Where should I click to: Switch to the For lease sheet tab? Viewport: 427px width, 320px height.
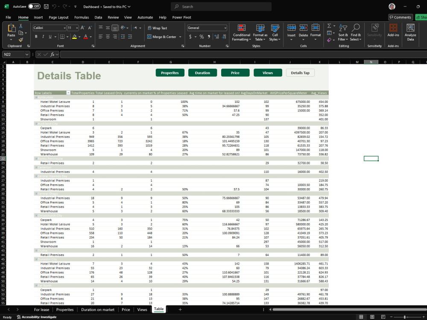[42, 310]
